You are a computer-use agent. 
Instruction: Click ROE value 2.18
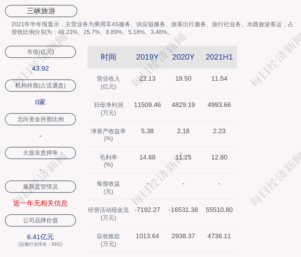(183, 131)
